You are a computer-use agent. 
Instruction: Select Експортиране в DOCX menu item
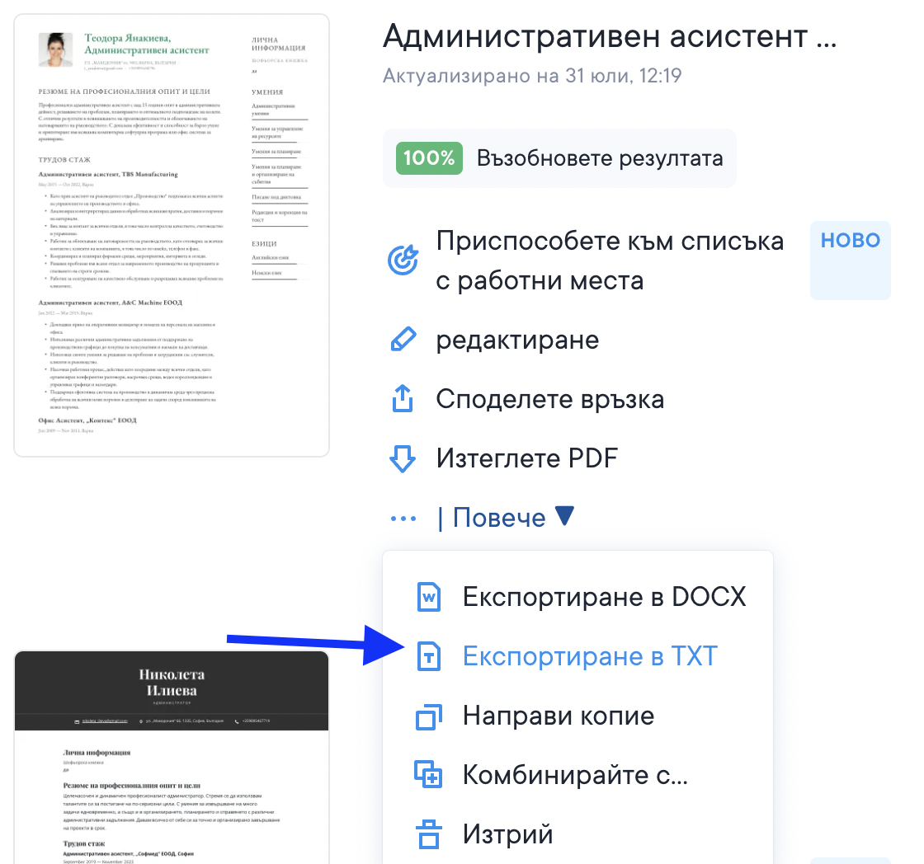(604, 597)
